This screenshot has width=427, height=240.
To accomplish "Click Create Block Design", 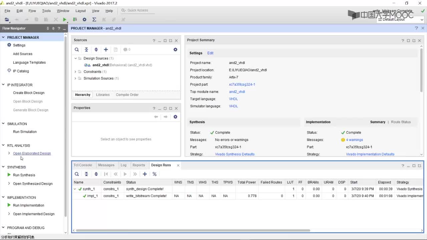I will tap(29, 93).
